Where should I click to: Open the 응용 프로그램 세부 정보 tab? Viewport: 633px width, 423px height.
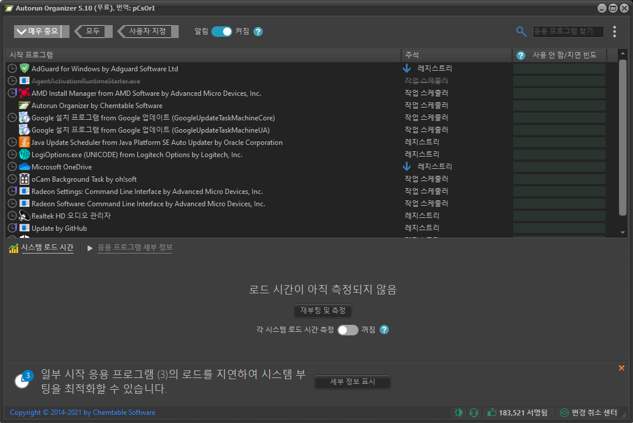(x=135, y=247)
